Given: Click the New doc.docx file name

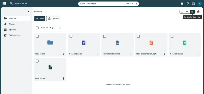Looking at the screenshot, I should pyautogui.click(x=75, y=54).
